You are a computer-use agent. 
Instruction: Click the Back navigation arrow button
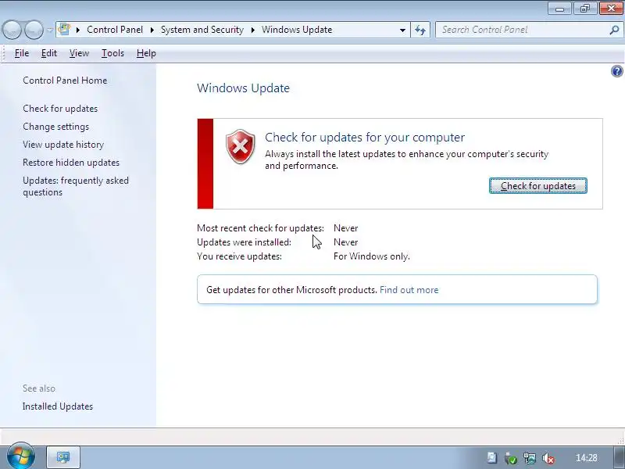[x=12, y=30]
